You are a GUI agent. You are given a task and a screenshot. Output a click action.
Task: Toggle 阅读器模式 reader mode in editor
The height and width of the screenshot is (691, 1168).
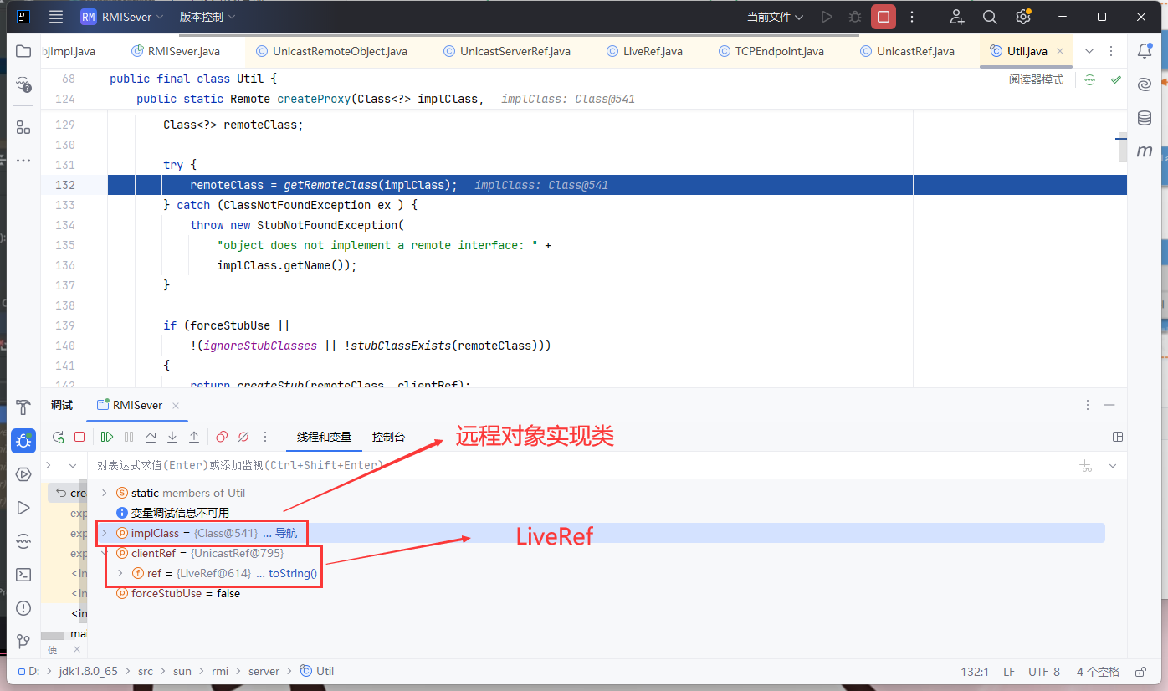click(x=1036, y=80)
